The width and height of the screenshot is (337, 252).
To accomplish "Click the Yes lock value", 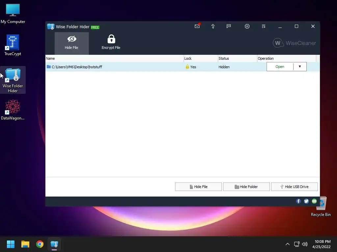I will (x=193, y=67).
